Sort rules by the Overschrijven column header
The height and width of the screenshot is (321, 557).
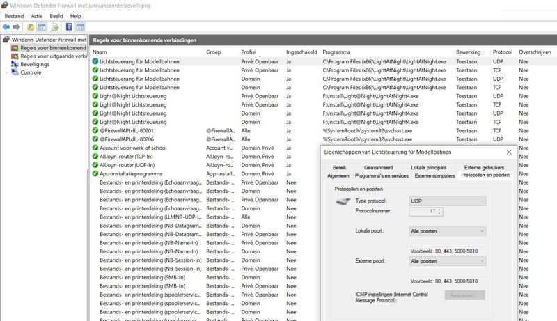click(535, 52)
